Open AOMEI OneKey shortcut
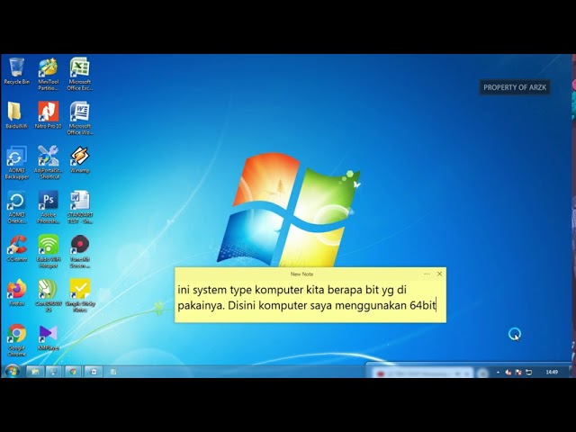Viewport: 576px width, 432px height. pyautogui.click(x=16, y=207)
